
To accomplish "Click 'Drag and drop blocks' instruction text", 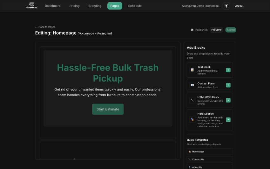I will [208, 56].
